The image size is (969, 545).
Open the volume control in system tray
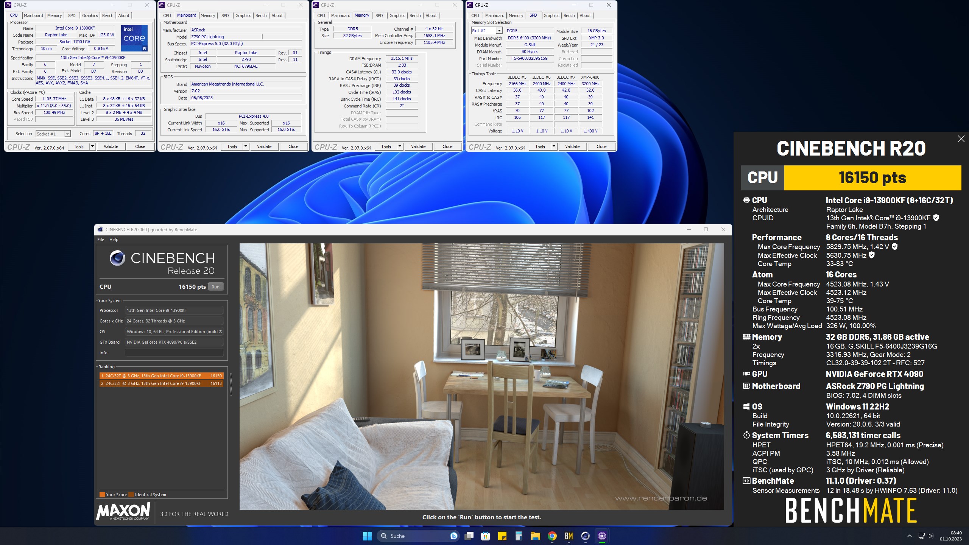(931, 536)
